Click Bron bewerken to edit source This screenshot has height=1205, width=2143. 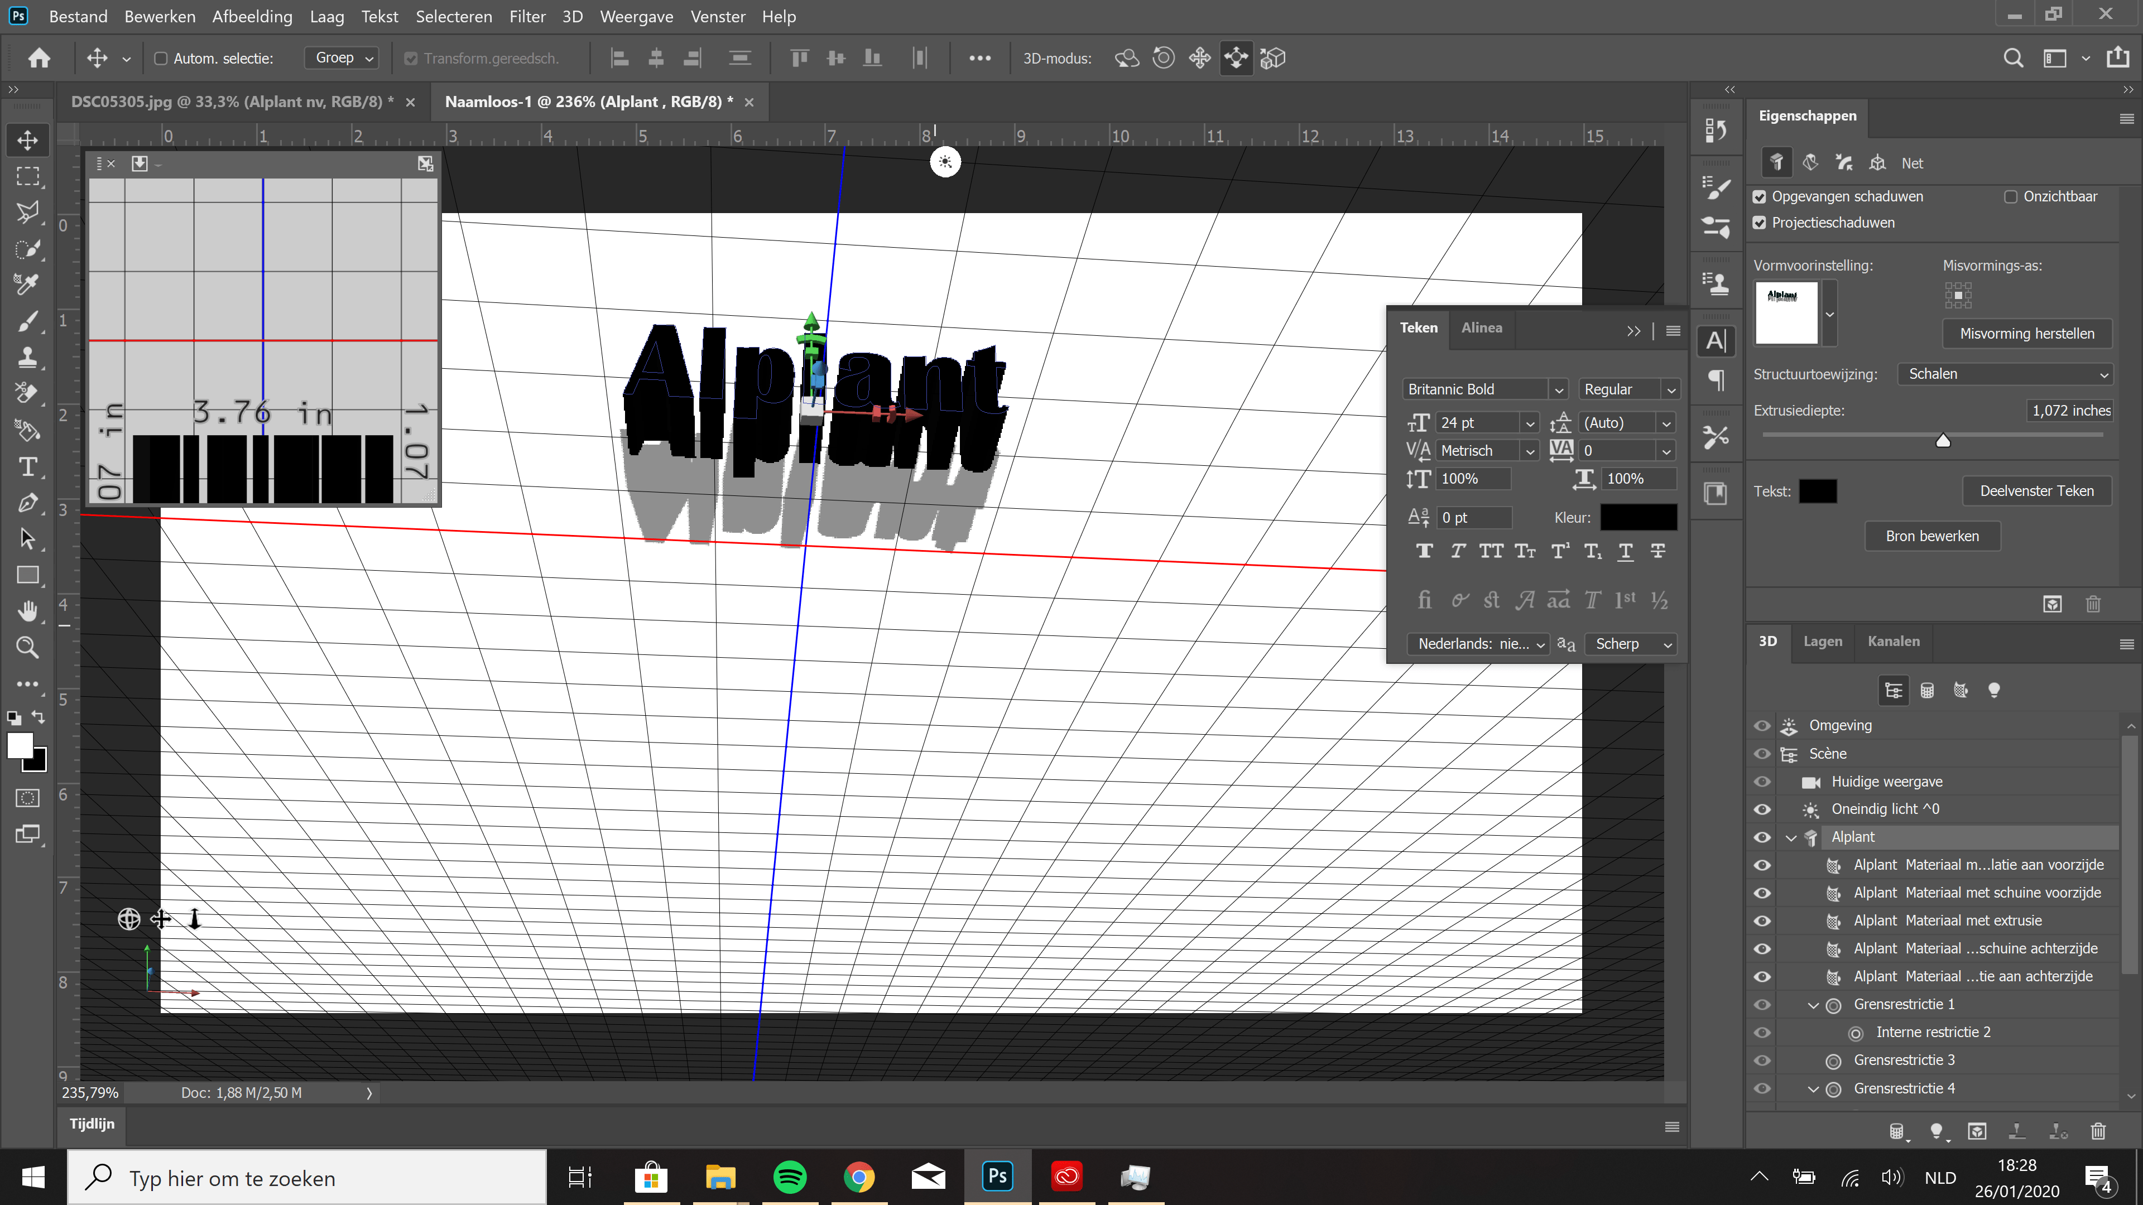tap(1931, 536)
